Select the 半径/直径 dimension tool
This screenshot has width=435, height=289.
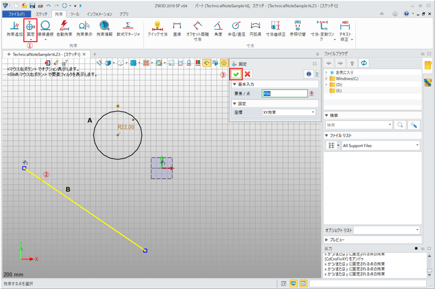tap(236, 29)
